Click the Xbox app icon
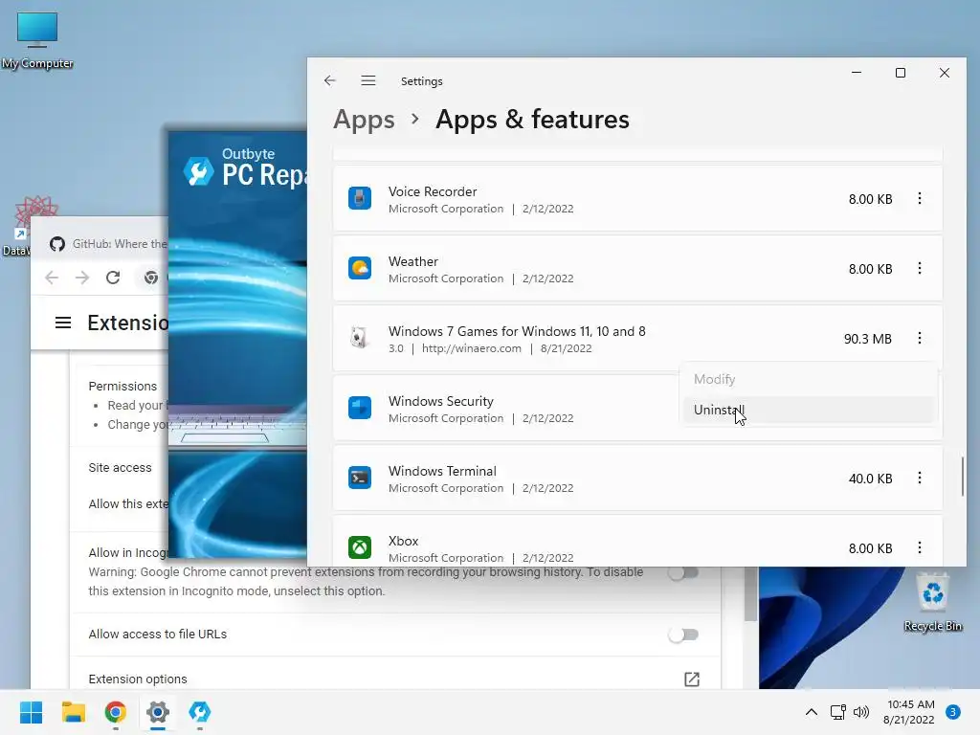This screenshot has height=735, width=980. 360,548
